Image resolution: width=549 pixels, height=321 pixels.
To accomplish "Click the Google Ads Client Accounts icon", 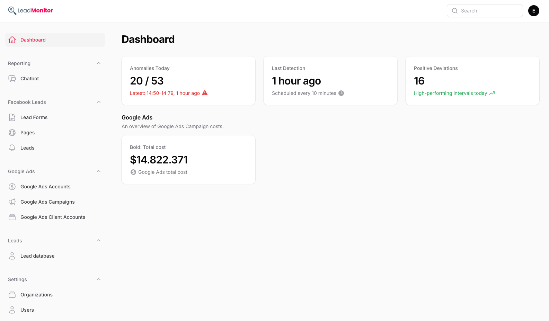I will click(x=12, y=217).
